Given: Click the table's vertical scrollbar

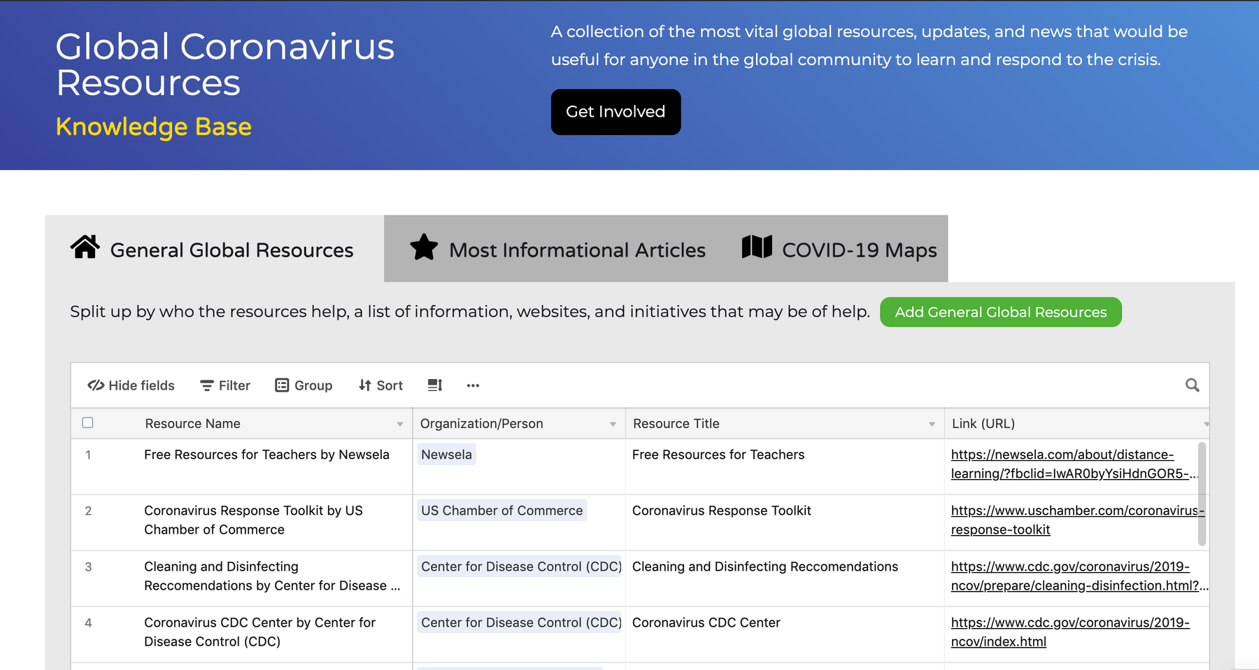Looking at the screenshot, I should point(1202,493).
